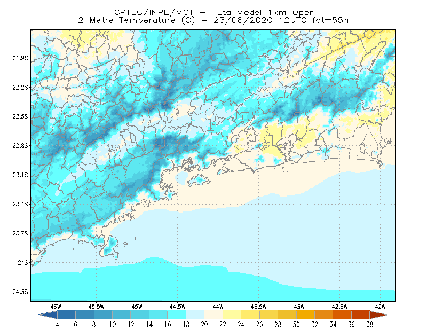Click the 43.5W longitude axis label
427x330 pixels.
tap(258, 307)
